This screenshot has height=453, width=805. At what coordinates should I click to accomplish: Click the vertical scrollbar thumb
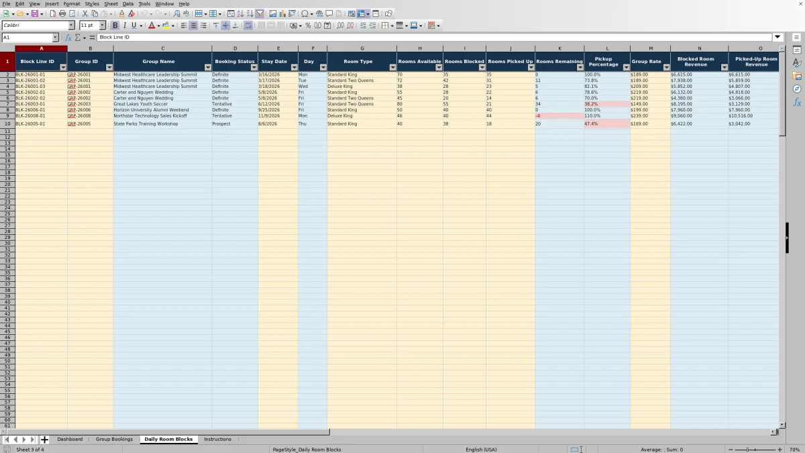tap(782, 94)
